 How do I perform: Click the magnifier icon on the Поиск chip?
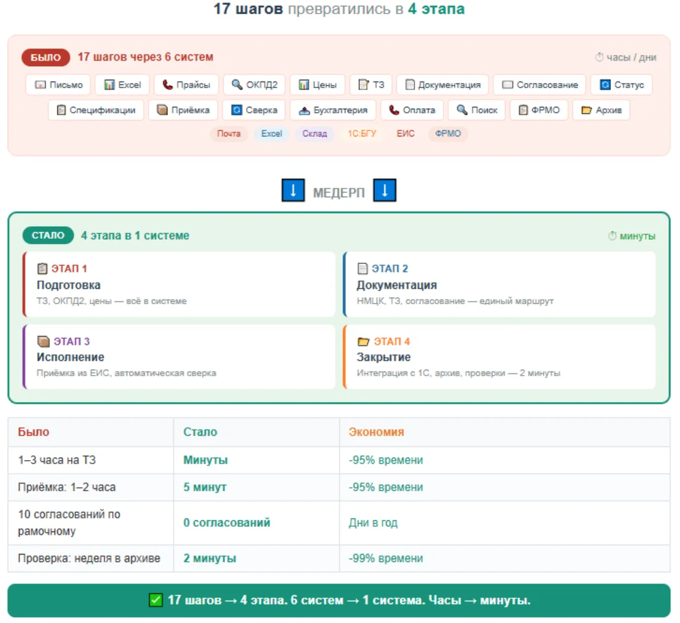click(462, 110)
